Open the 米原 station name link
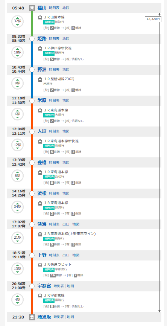The image size is (167, 326). [42, 101]
